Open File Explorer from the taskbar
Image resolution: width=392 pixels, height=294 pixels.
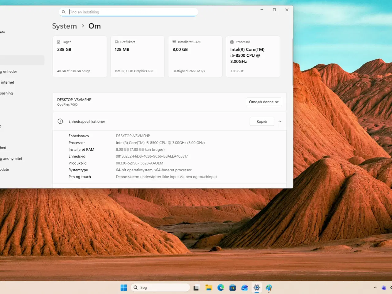[x=209, y=288]
